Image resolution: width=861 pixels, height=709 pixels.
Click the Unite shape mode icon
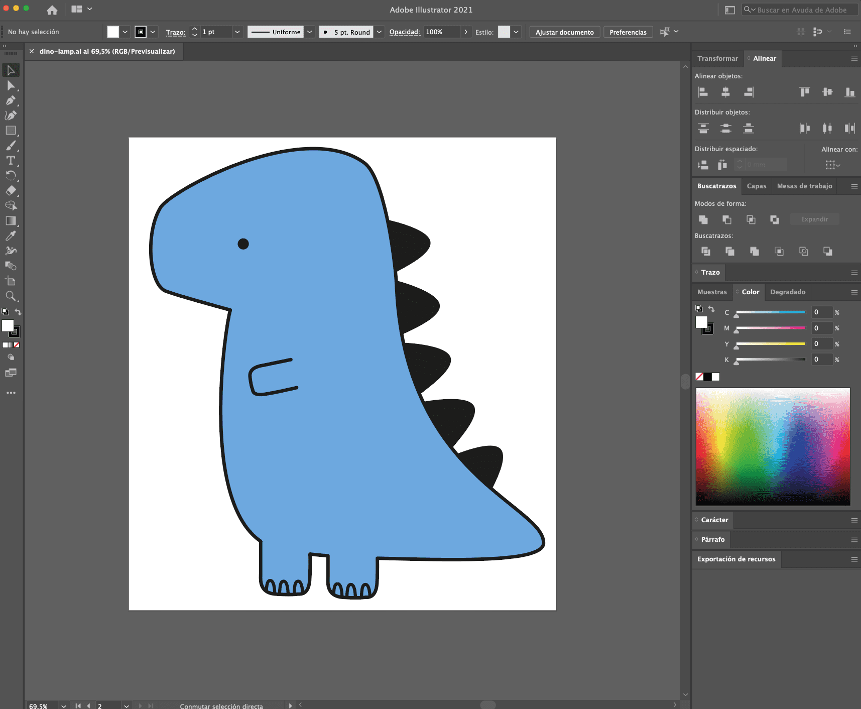point(703,219)
